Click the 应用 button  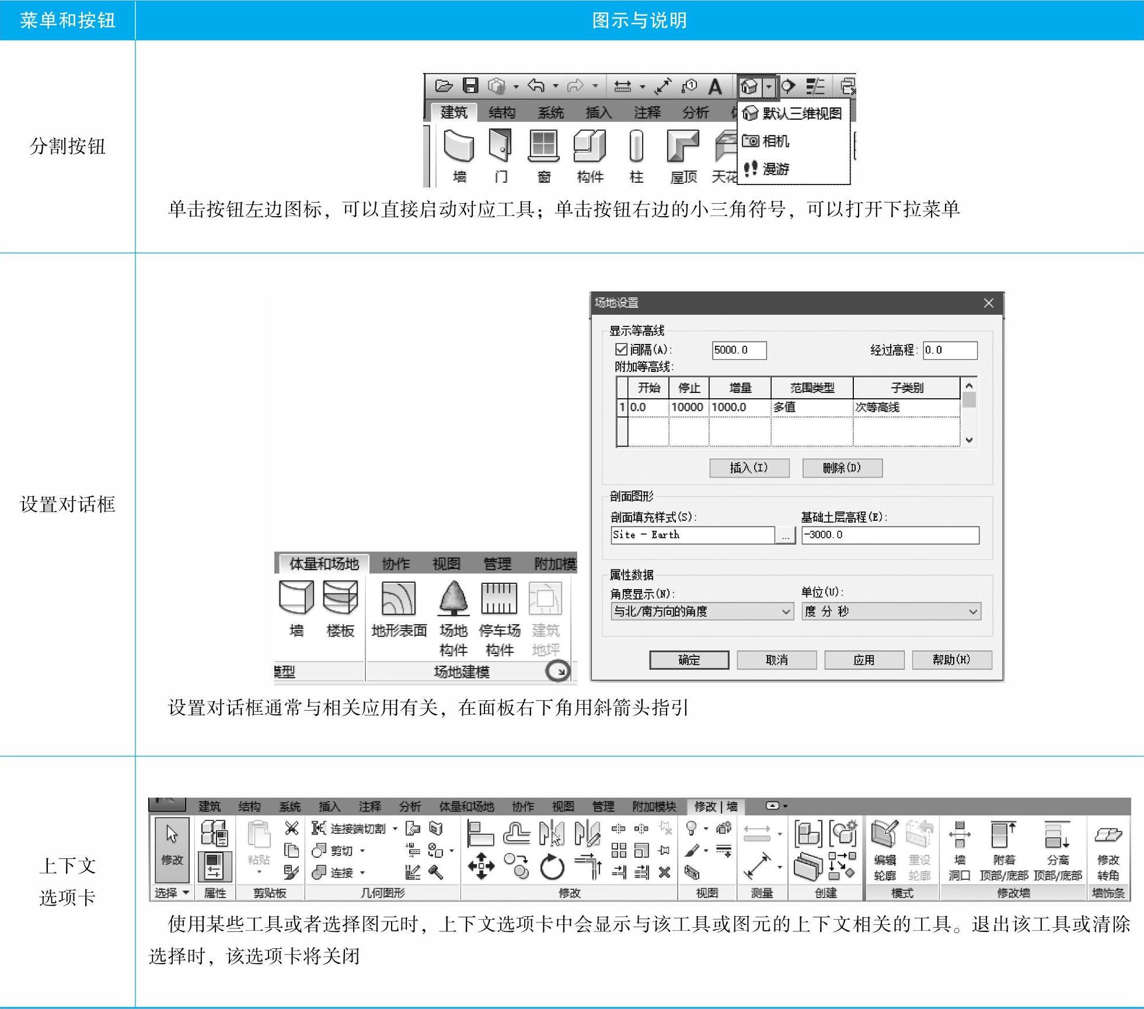[x=864, y=660]
